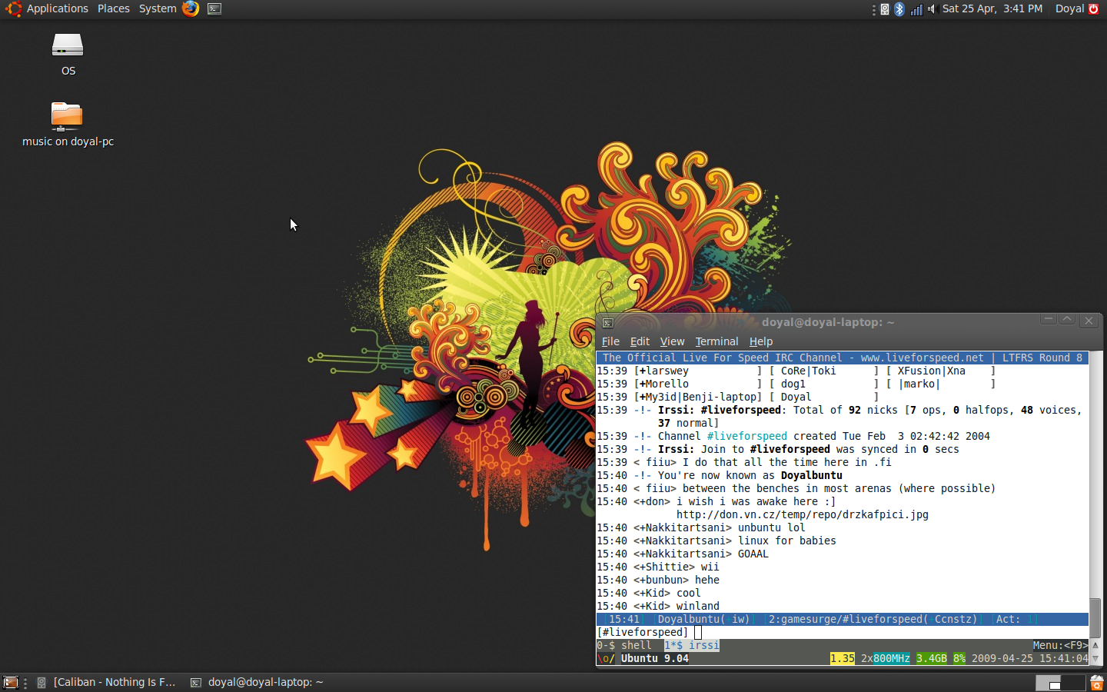Expand the Places menu
This screenshot has width=1107, height=692.
pos(113,8)
